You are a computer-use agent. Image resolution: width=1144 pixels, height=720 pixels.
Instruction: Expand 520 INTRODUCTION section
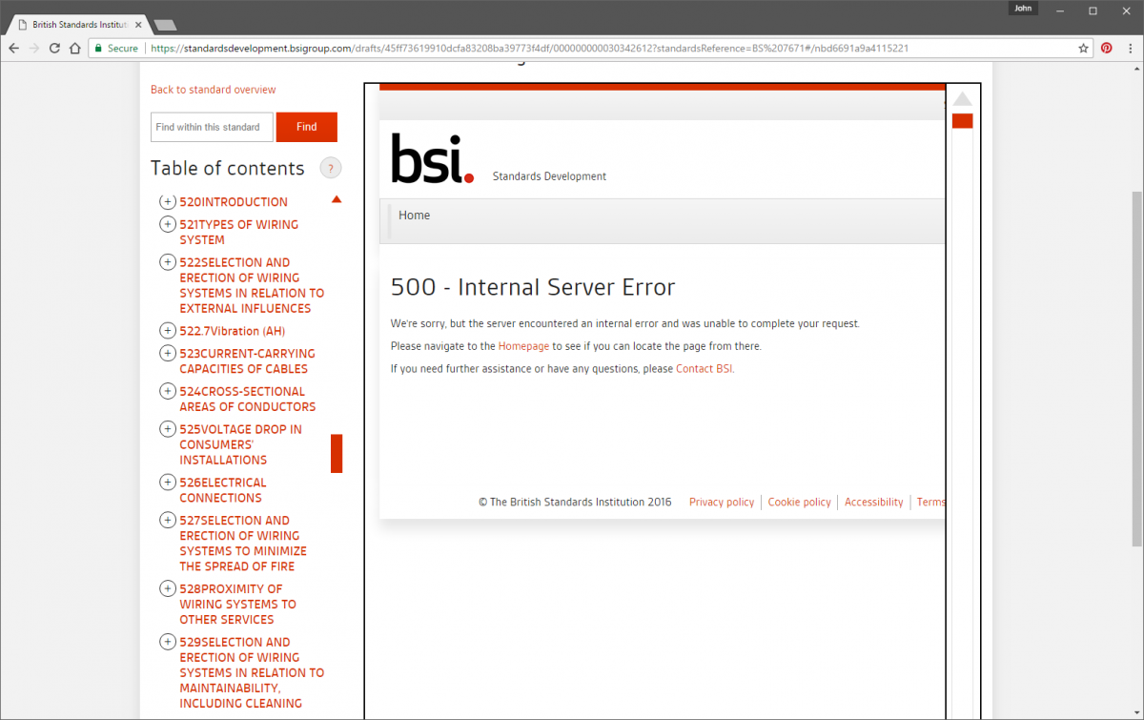pos(168,202)
